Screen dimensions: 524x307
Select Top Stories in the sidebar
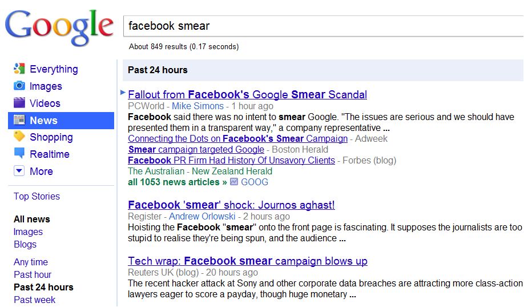pyautogui.click(x=37, y=196)
